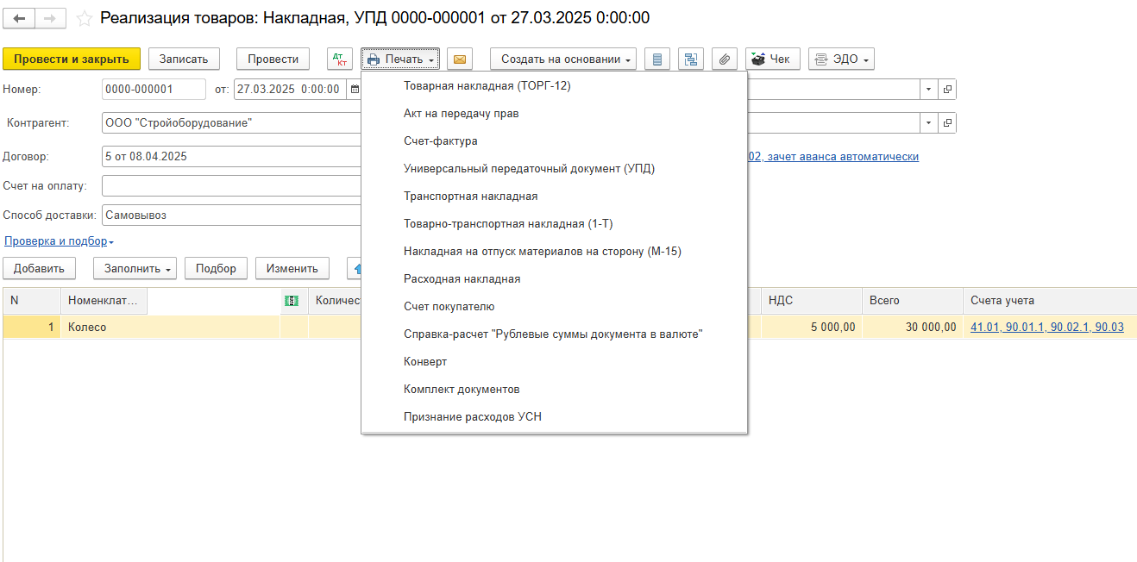The height and width of the screenshot is (562, 1137).
Task: Click Провести и закрыть button
Action: coord(72,59)
